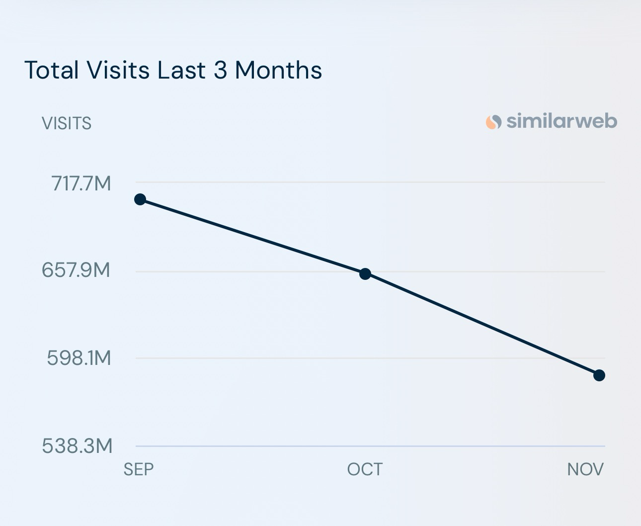Click the SEP x-axis label
Viewport: 641px width, 526px height.
(139, 469)
